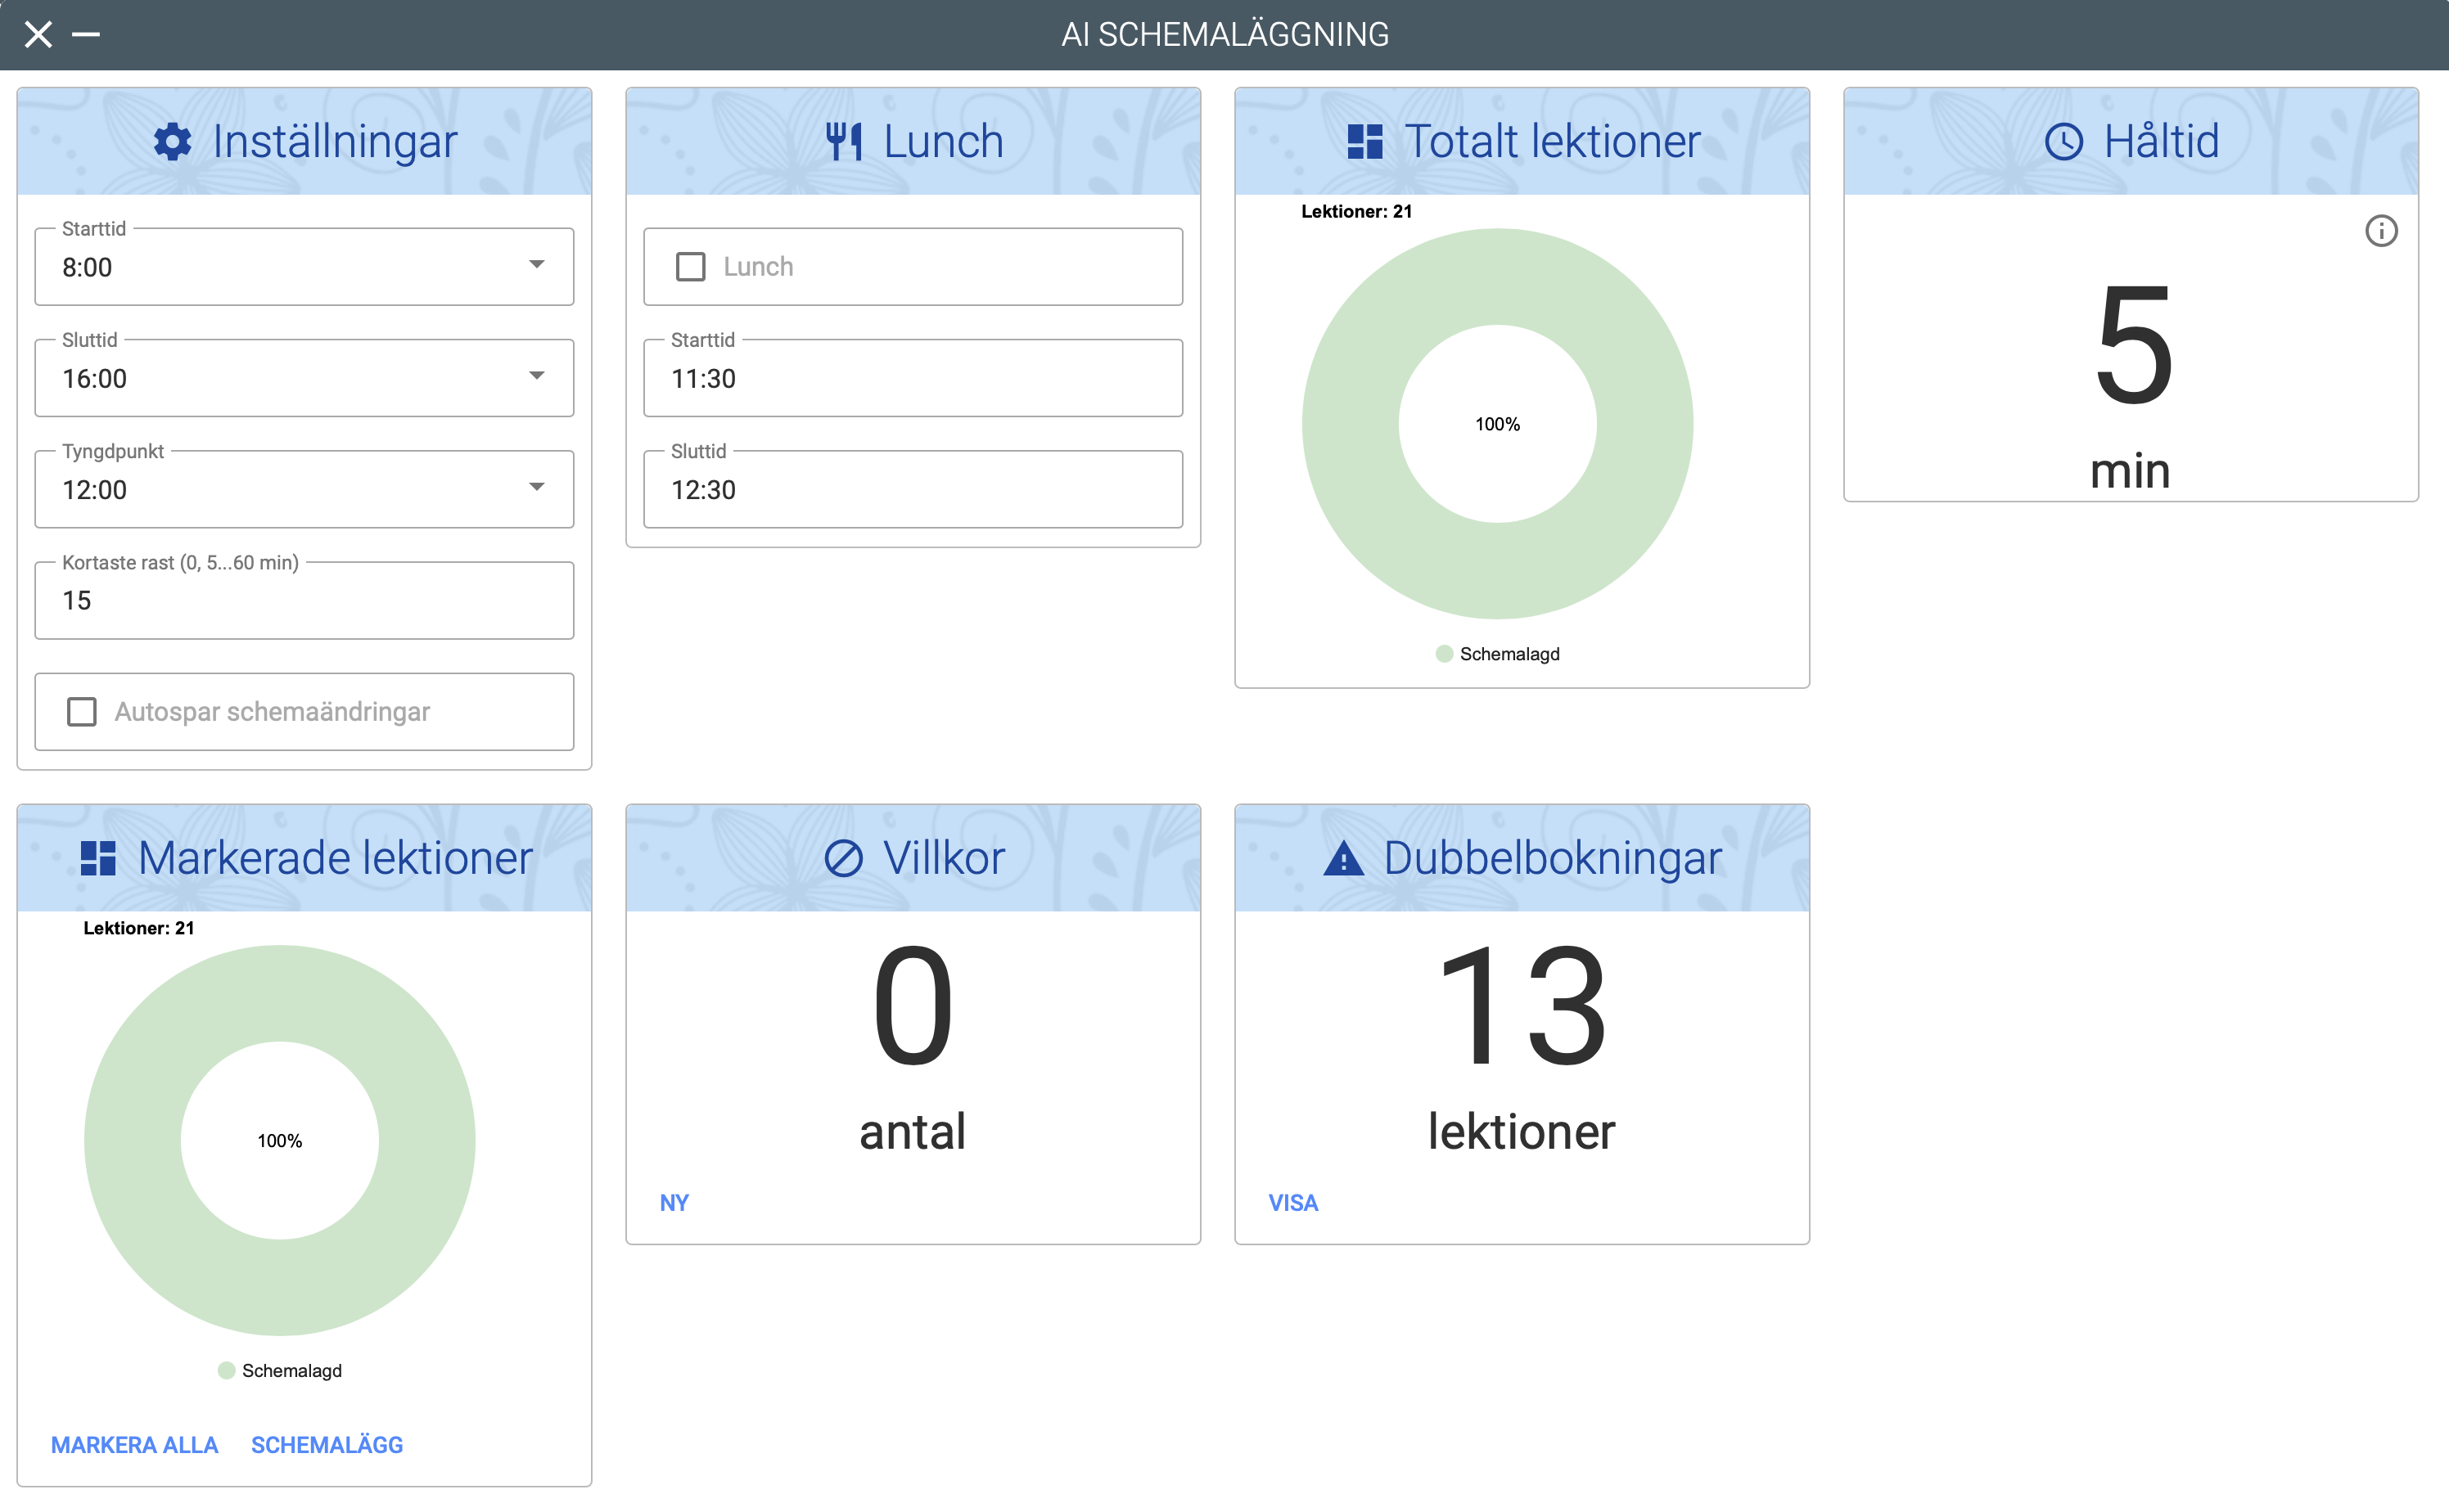Click the Inställningar gear icon
The image size is (2449, 1512).
tap(172, 141)
